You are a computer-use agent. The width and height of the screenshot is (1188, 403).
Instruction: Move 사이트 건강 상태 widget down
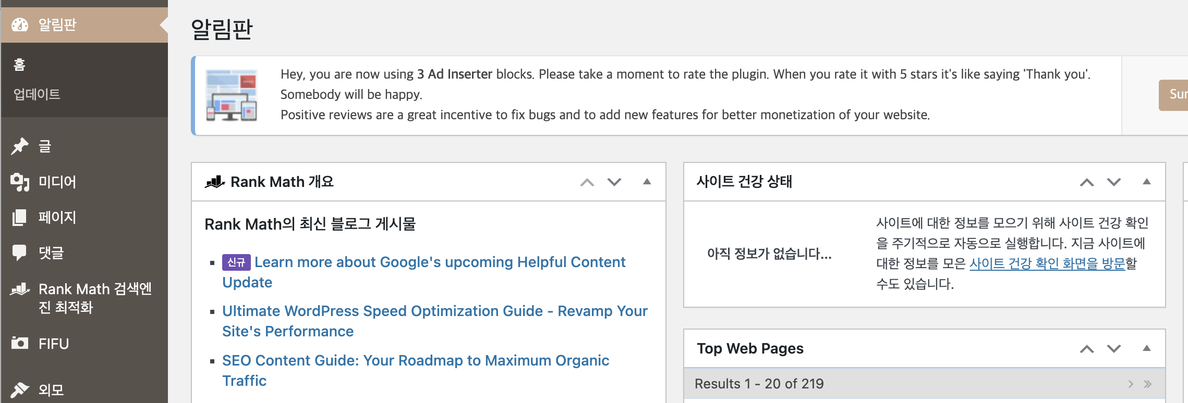(1114, 182)
